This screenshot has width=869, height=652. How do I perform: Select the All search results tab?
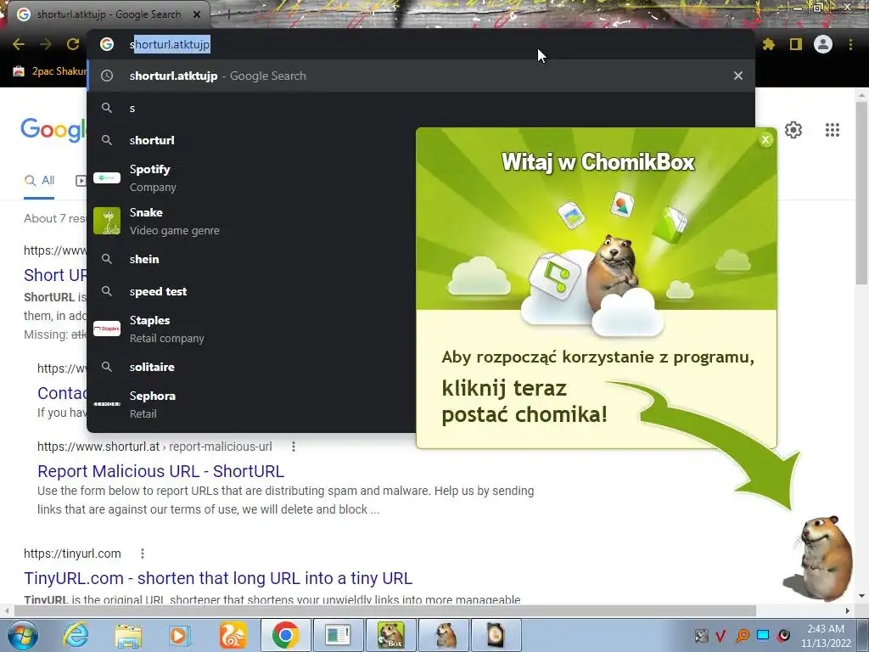click(x=39, y=181)
